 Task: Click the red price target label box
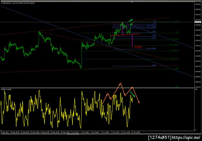(x=138, y=47)
